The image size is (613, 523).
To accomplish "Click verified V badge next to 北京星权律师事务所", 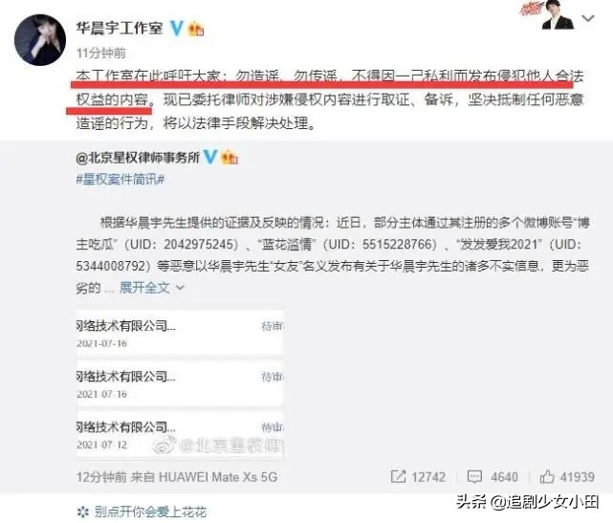I will tap(210, 157).
